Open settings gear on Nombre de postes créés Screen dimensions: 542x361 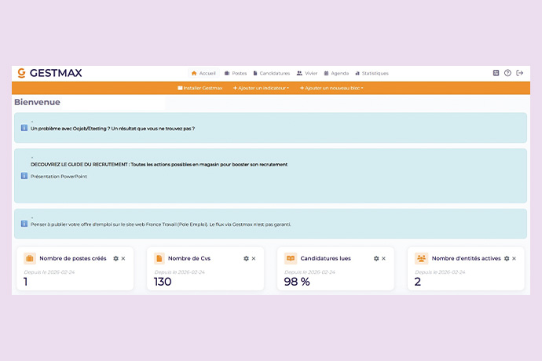[x=115, y=258]
